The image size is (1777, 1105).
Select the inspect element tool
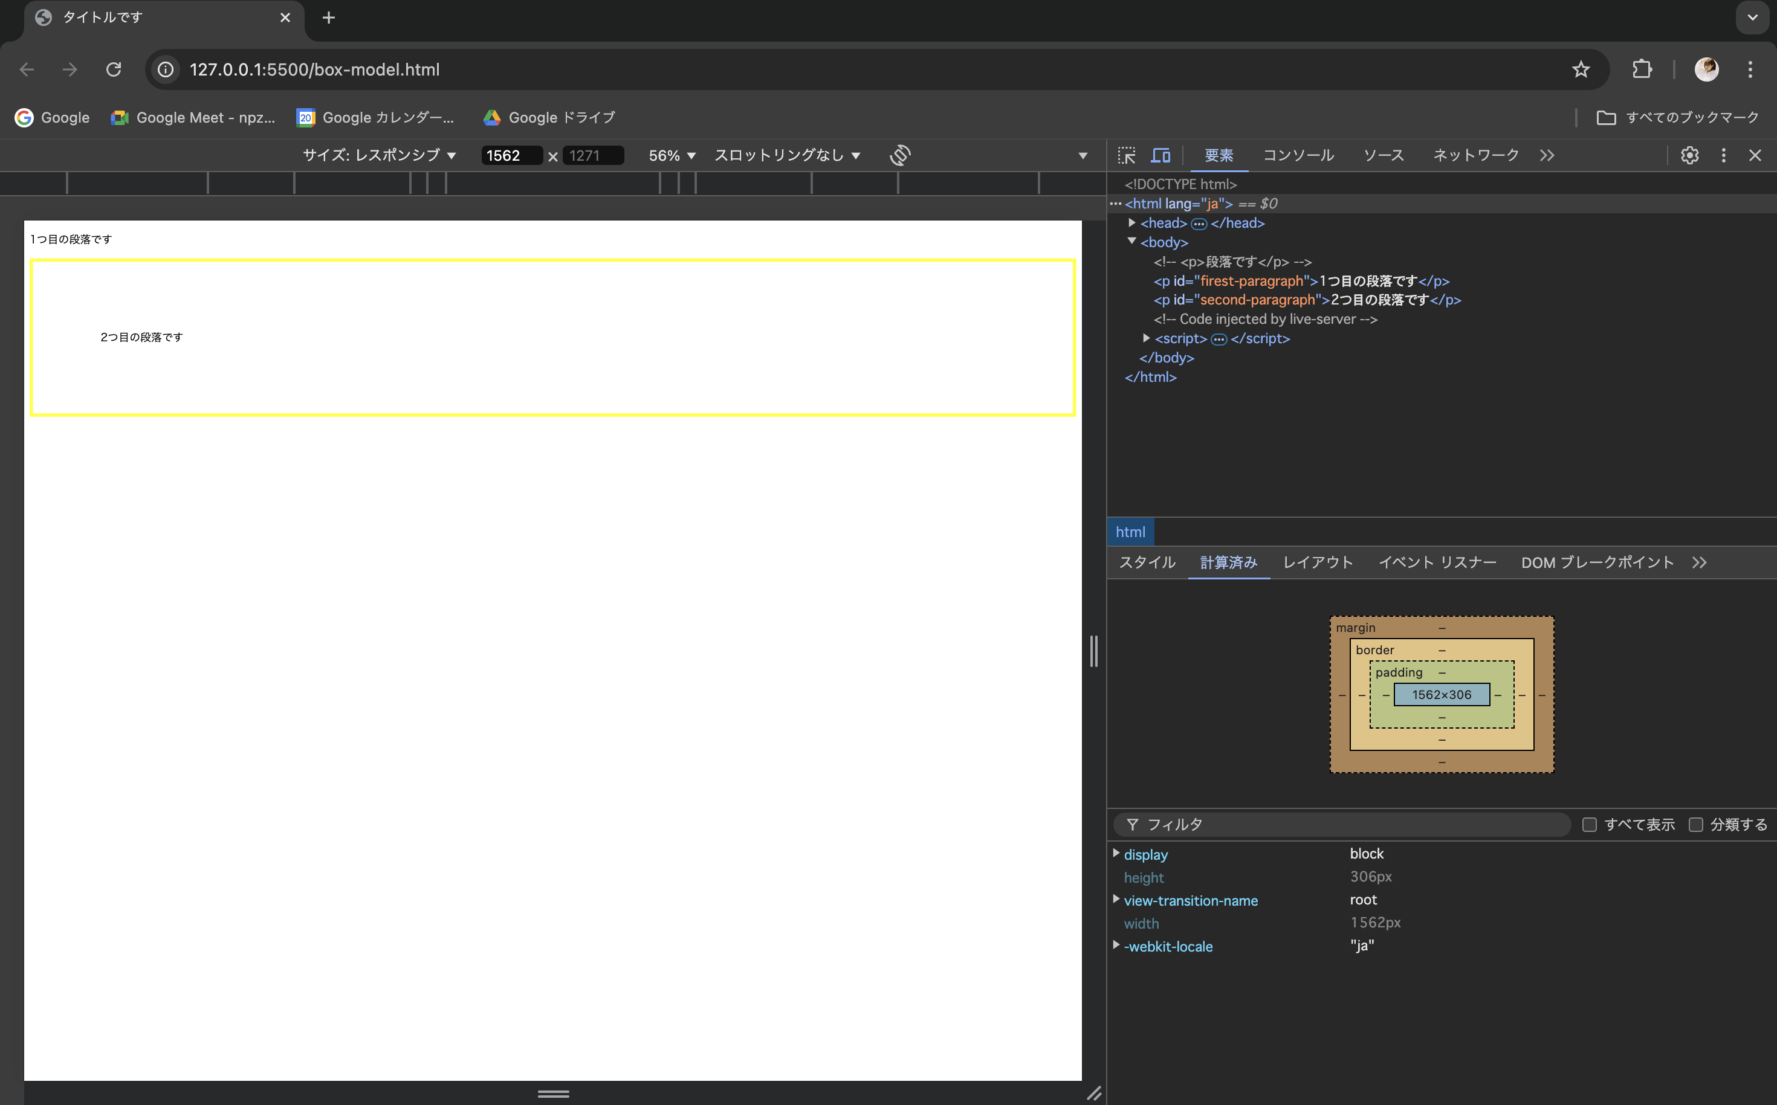[x=1127, y=155]
